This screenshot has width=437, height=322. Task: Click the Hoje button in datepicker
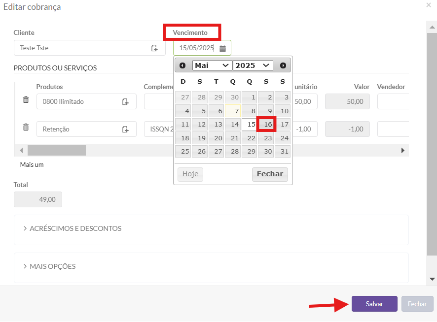(x=190, y=174)
